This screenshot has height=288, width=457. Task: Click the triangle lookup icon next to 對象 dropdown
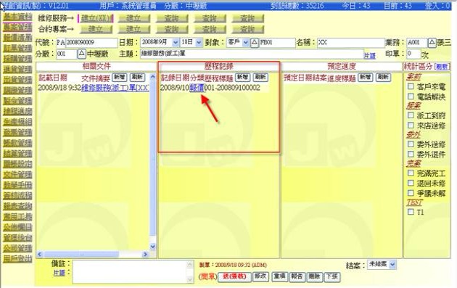(254, 43)
